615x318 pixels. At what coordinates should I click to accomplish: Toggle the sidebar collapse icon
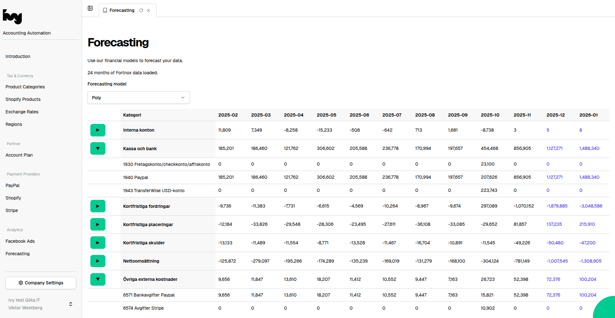pyautogui.click(x=90, y=8)
